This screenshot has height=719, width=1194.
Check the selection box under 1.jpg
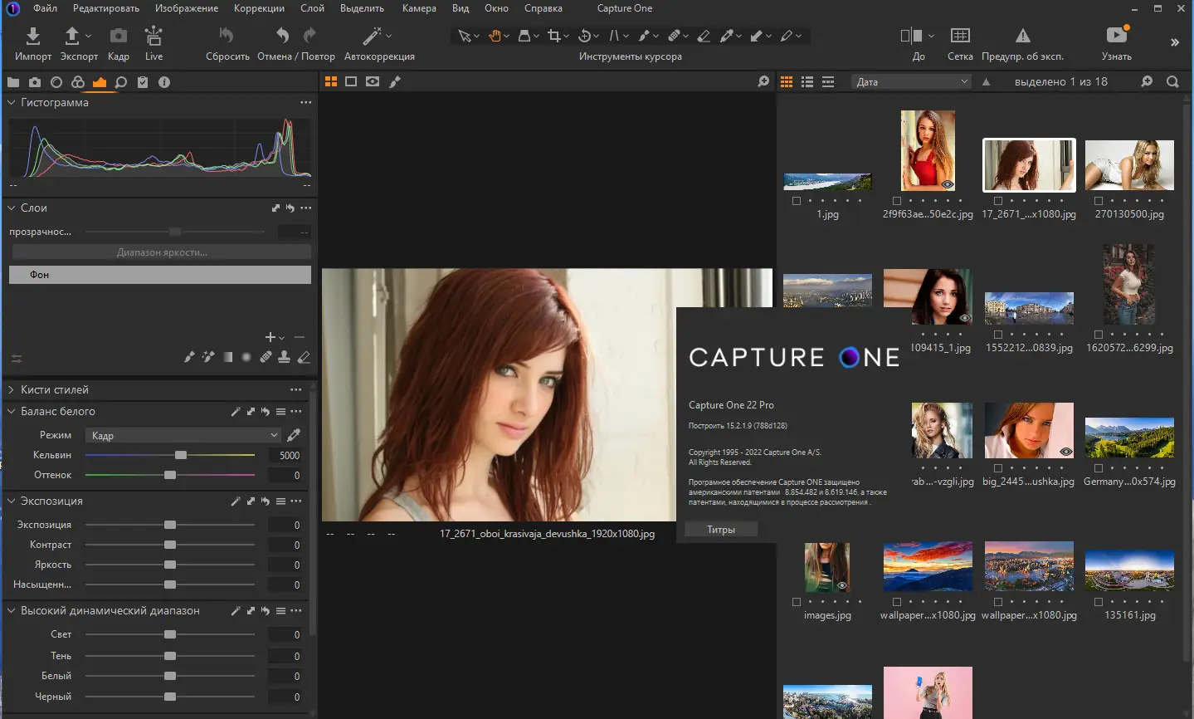tap(797, 201)
